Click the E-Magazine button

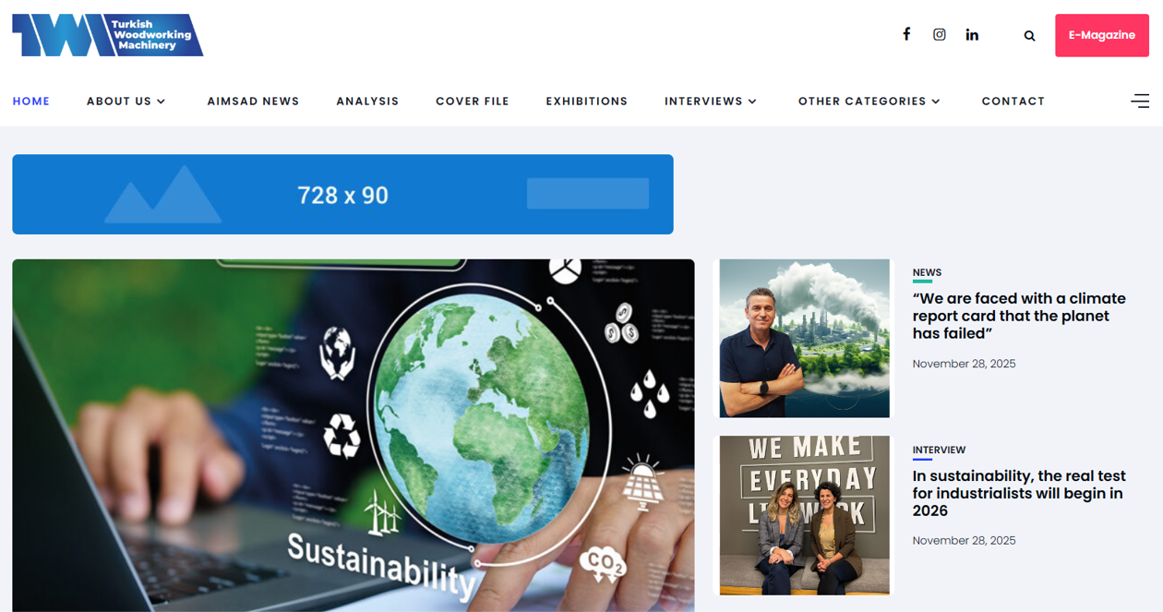pyautogui.click(x=1102, y=35)
